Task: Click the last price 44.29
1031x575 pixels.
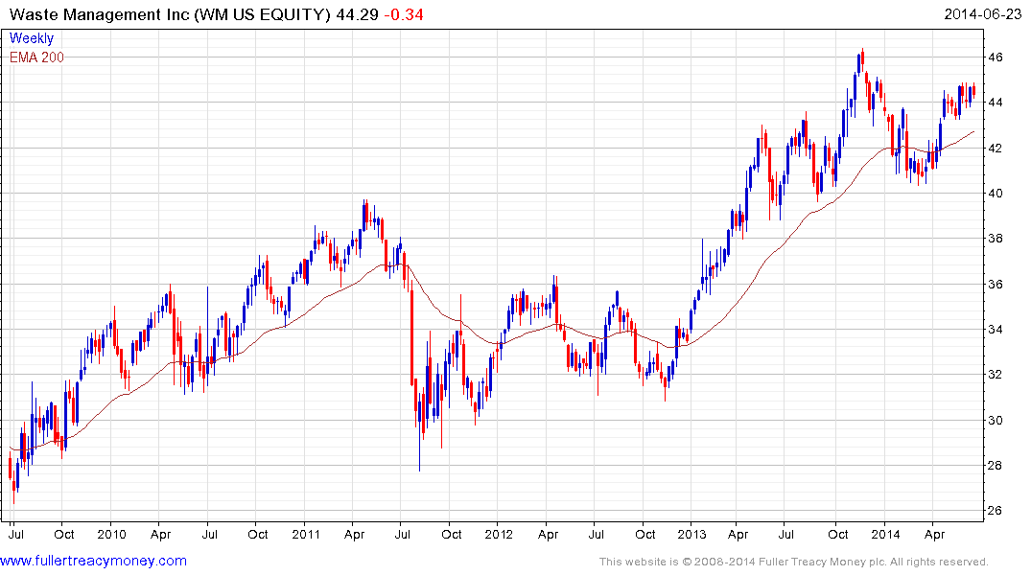Action: 357,14
